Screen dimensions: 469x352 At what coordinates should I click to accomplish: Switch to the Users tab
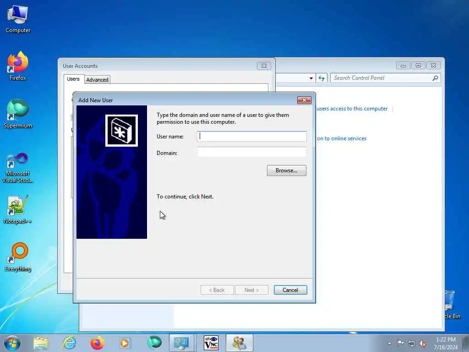tap(73, 79)
